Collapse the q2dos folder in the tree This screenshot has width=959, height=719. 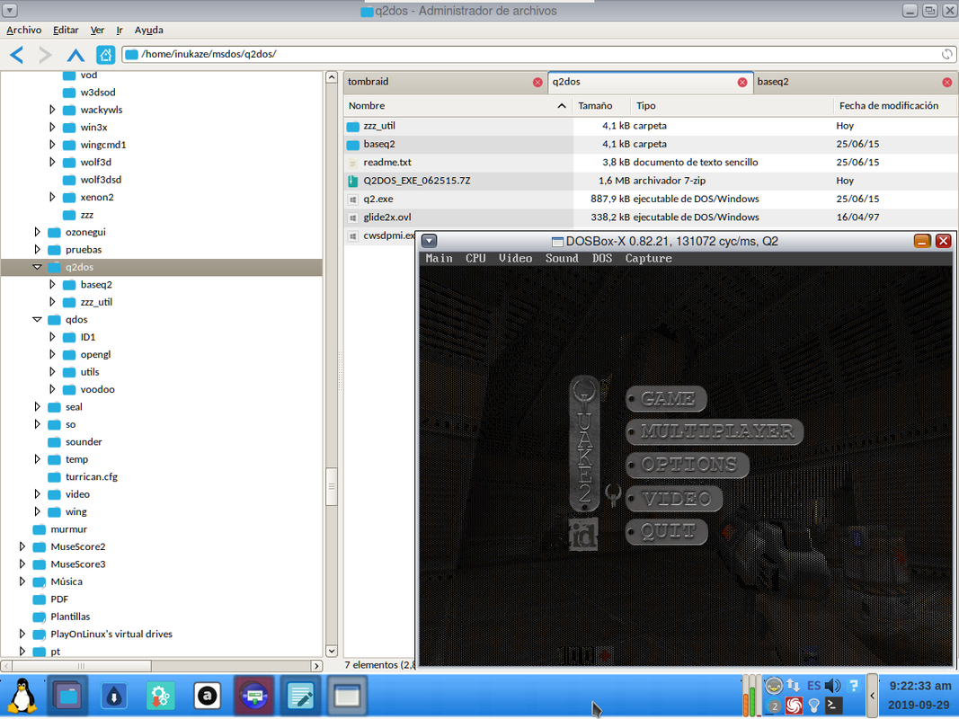37,267
